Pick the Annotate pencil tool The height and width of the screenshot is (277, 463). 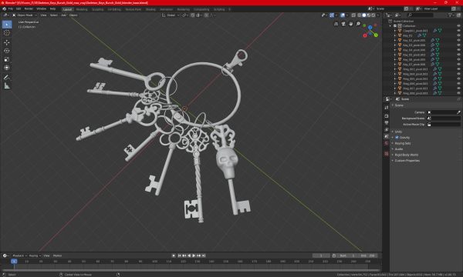click(x=7, y=78)
